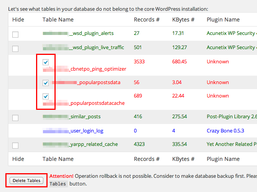Tick the hide checkbox for wsd_plugin_alerts
257x192 pixels.
coord(15,35)
